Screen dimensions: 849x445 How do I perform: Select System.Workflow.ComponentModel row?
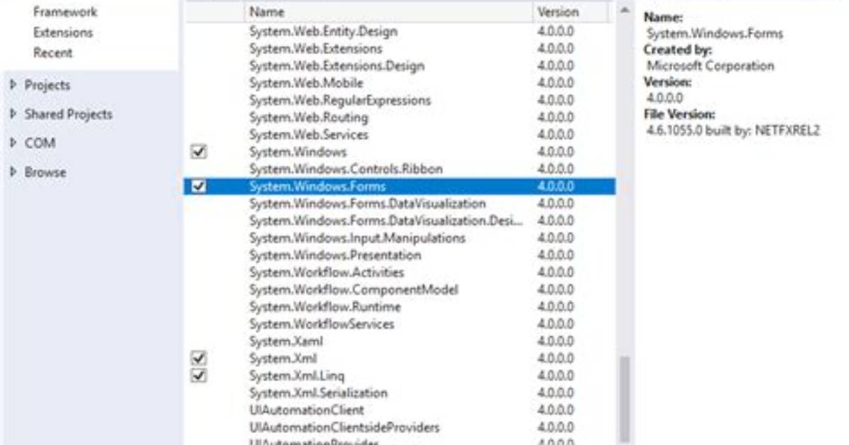(x=400, y=290)
